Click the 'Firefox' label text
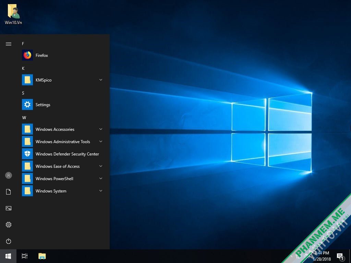The width and height of the screenshot is (351, 263). tap(41, 55)
